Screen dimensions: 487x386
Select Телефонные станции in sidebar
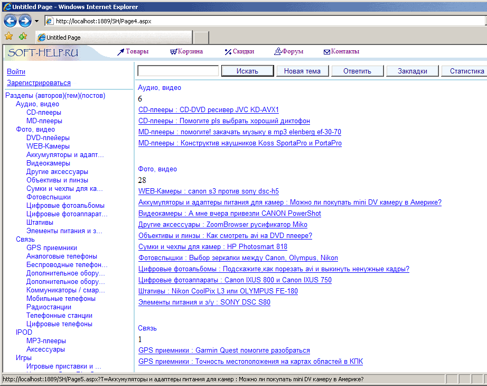(x=59, y=315)
